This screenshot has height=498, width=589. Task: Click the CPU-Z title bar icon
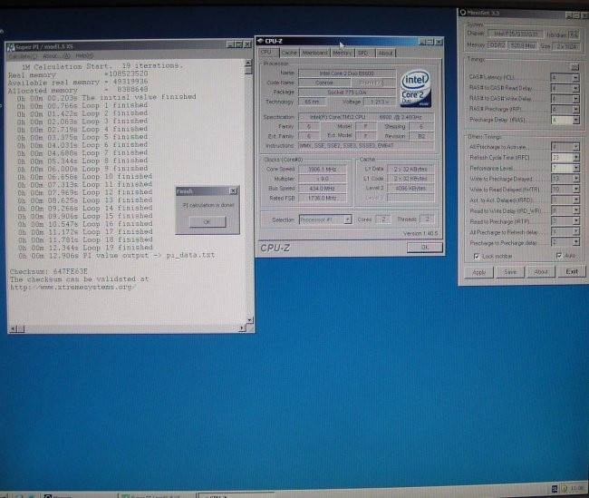260,41
